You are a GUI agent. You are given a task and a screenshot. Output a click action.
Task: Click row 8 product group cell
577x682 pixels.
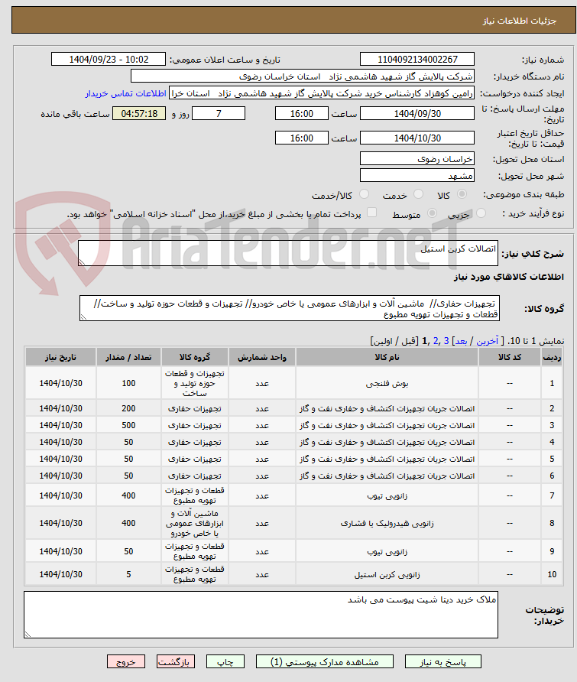pyautogui.click(x=194, y=523)
